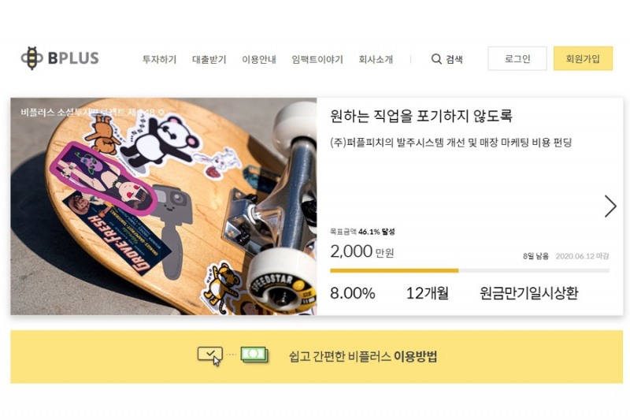Click the checkmark screen icon in yellow banner
This screenshot has height=420, width=630.
point(209,356)
